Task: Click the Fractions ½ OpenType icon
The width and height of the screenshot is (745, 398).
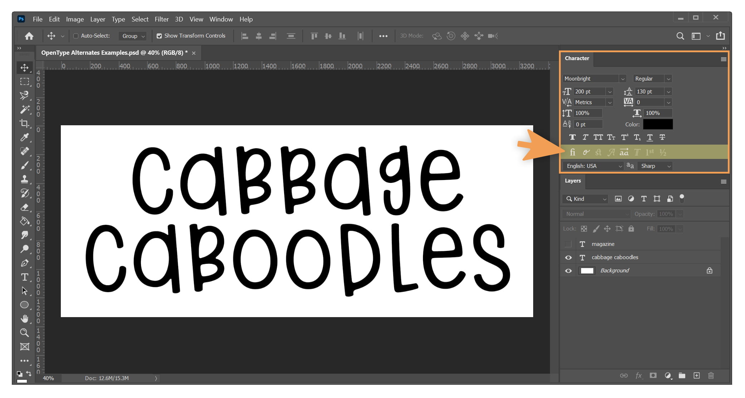Action: [x=663, y=152]
